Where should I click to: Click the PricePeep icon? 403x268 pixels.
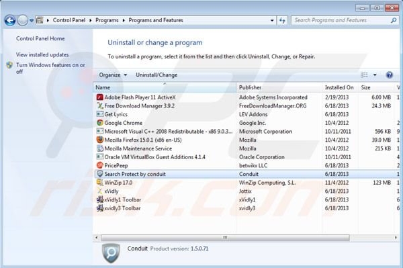coord(99,165)
